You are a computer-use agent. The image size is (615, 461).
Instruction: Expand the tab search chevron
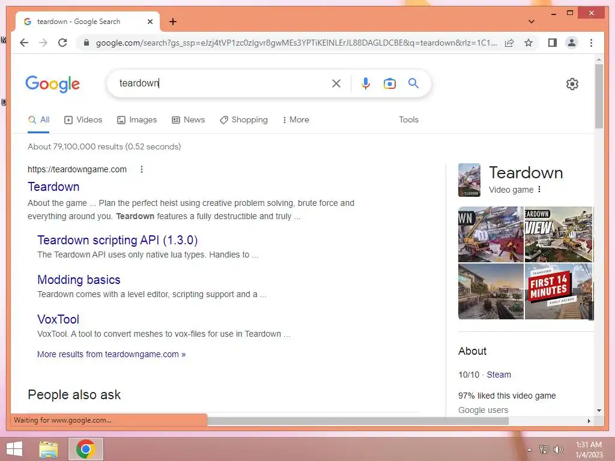tap(531, 22)
